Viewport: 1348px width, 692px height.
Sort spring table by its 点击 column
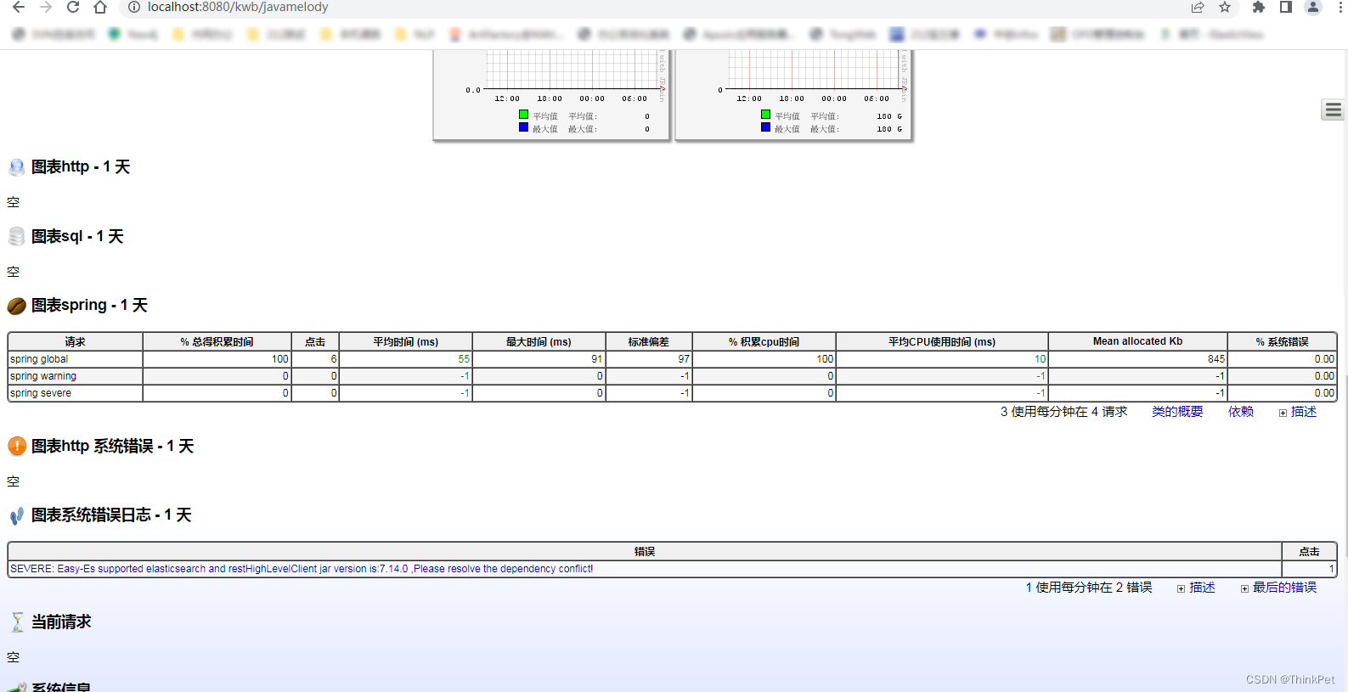(x=315, y=341)
